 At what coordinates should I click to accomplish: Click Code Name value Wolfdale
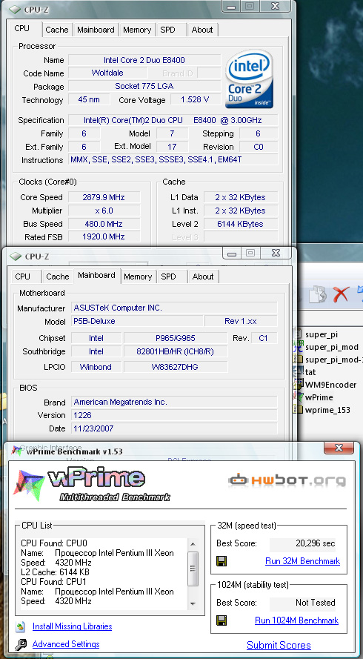(107, 73)
